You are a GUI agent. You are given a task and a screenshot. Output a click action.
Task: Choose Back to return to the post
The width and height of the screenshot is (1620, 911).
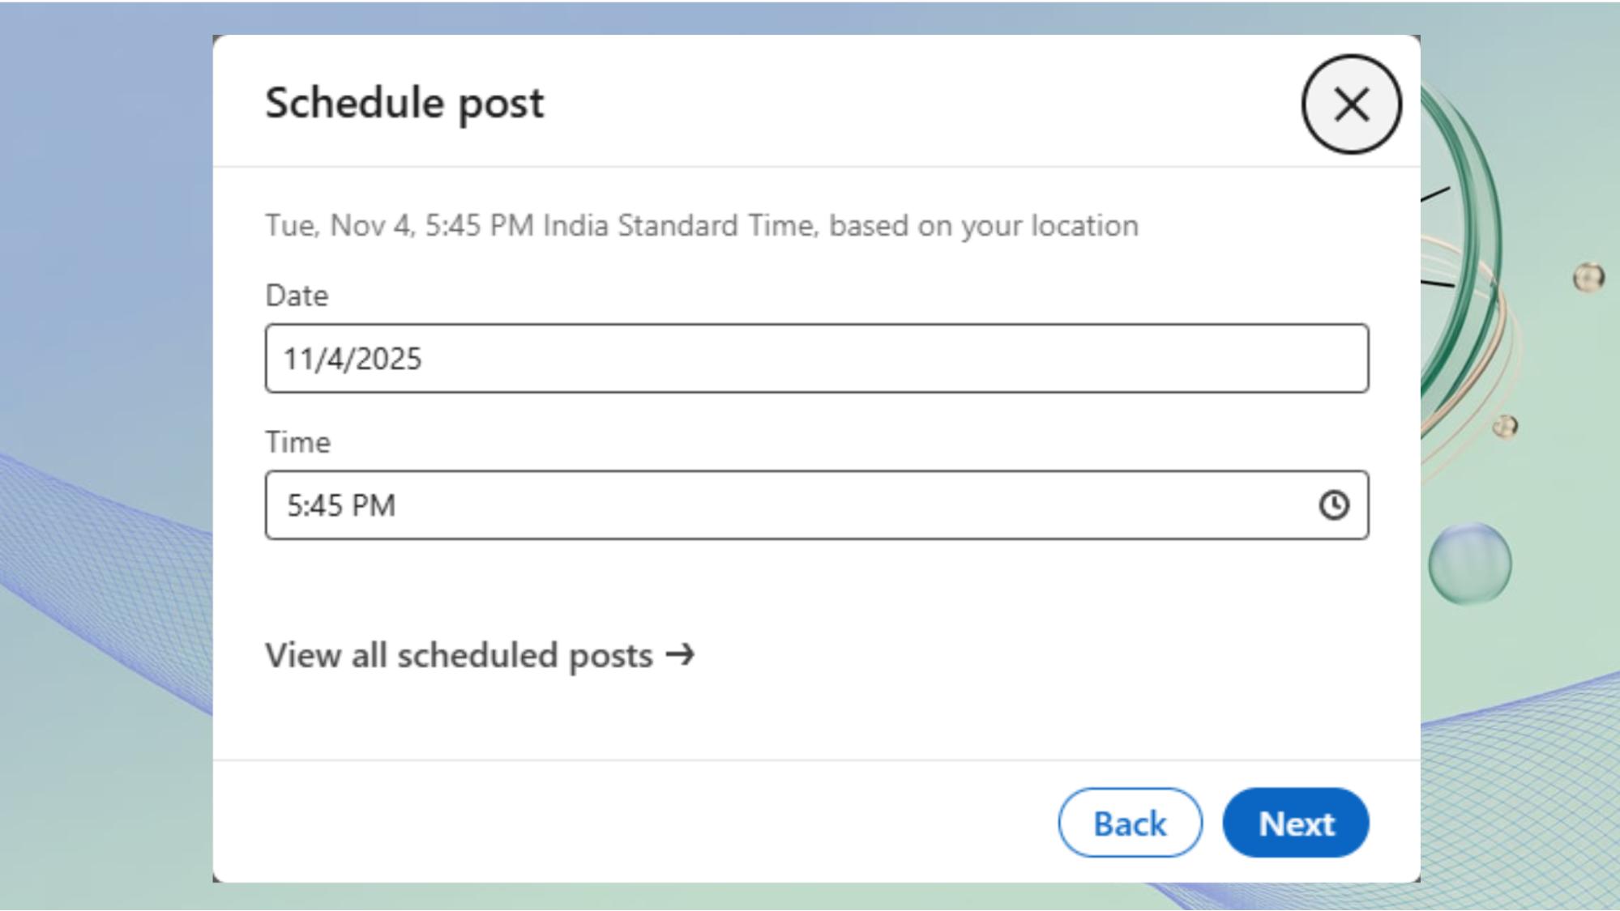coord(1129,822)
